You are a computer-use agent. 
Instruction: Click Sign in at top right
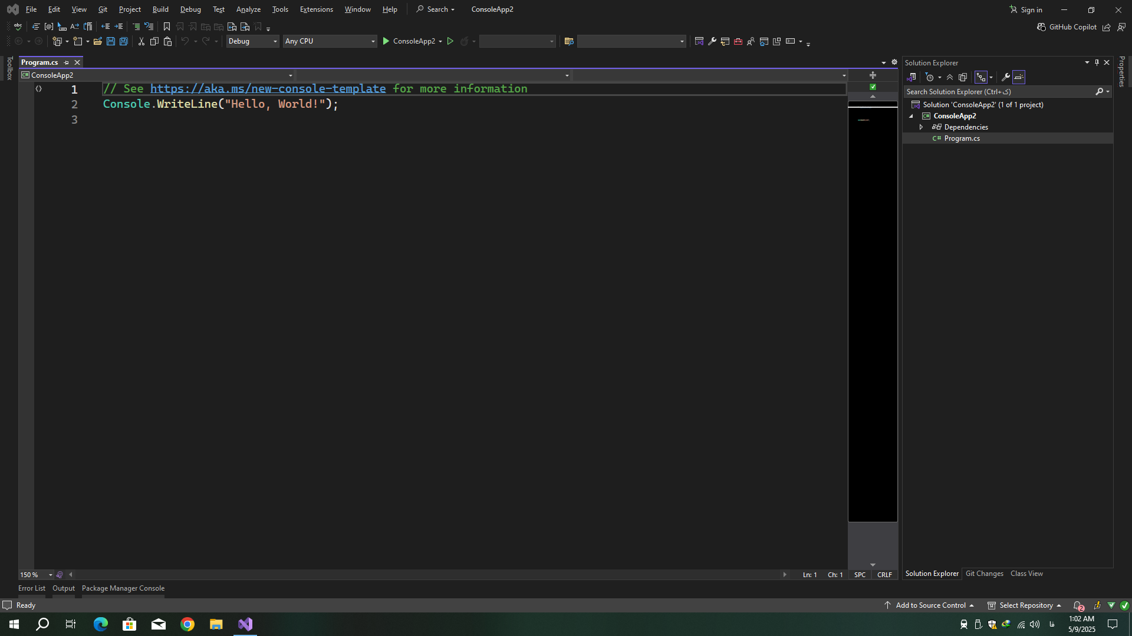point(1026,9)
